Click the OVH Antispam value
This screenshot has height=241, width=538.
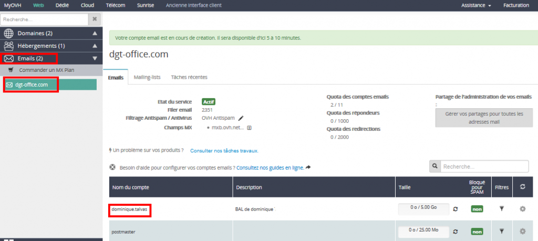(218, 118)
